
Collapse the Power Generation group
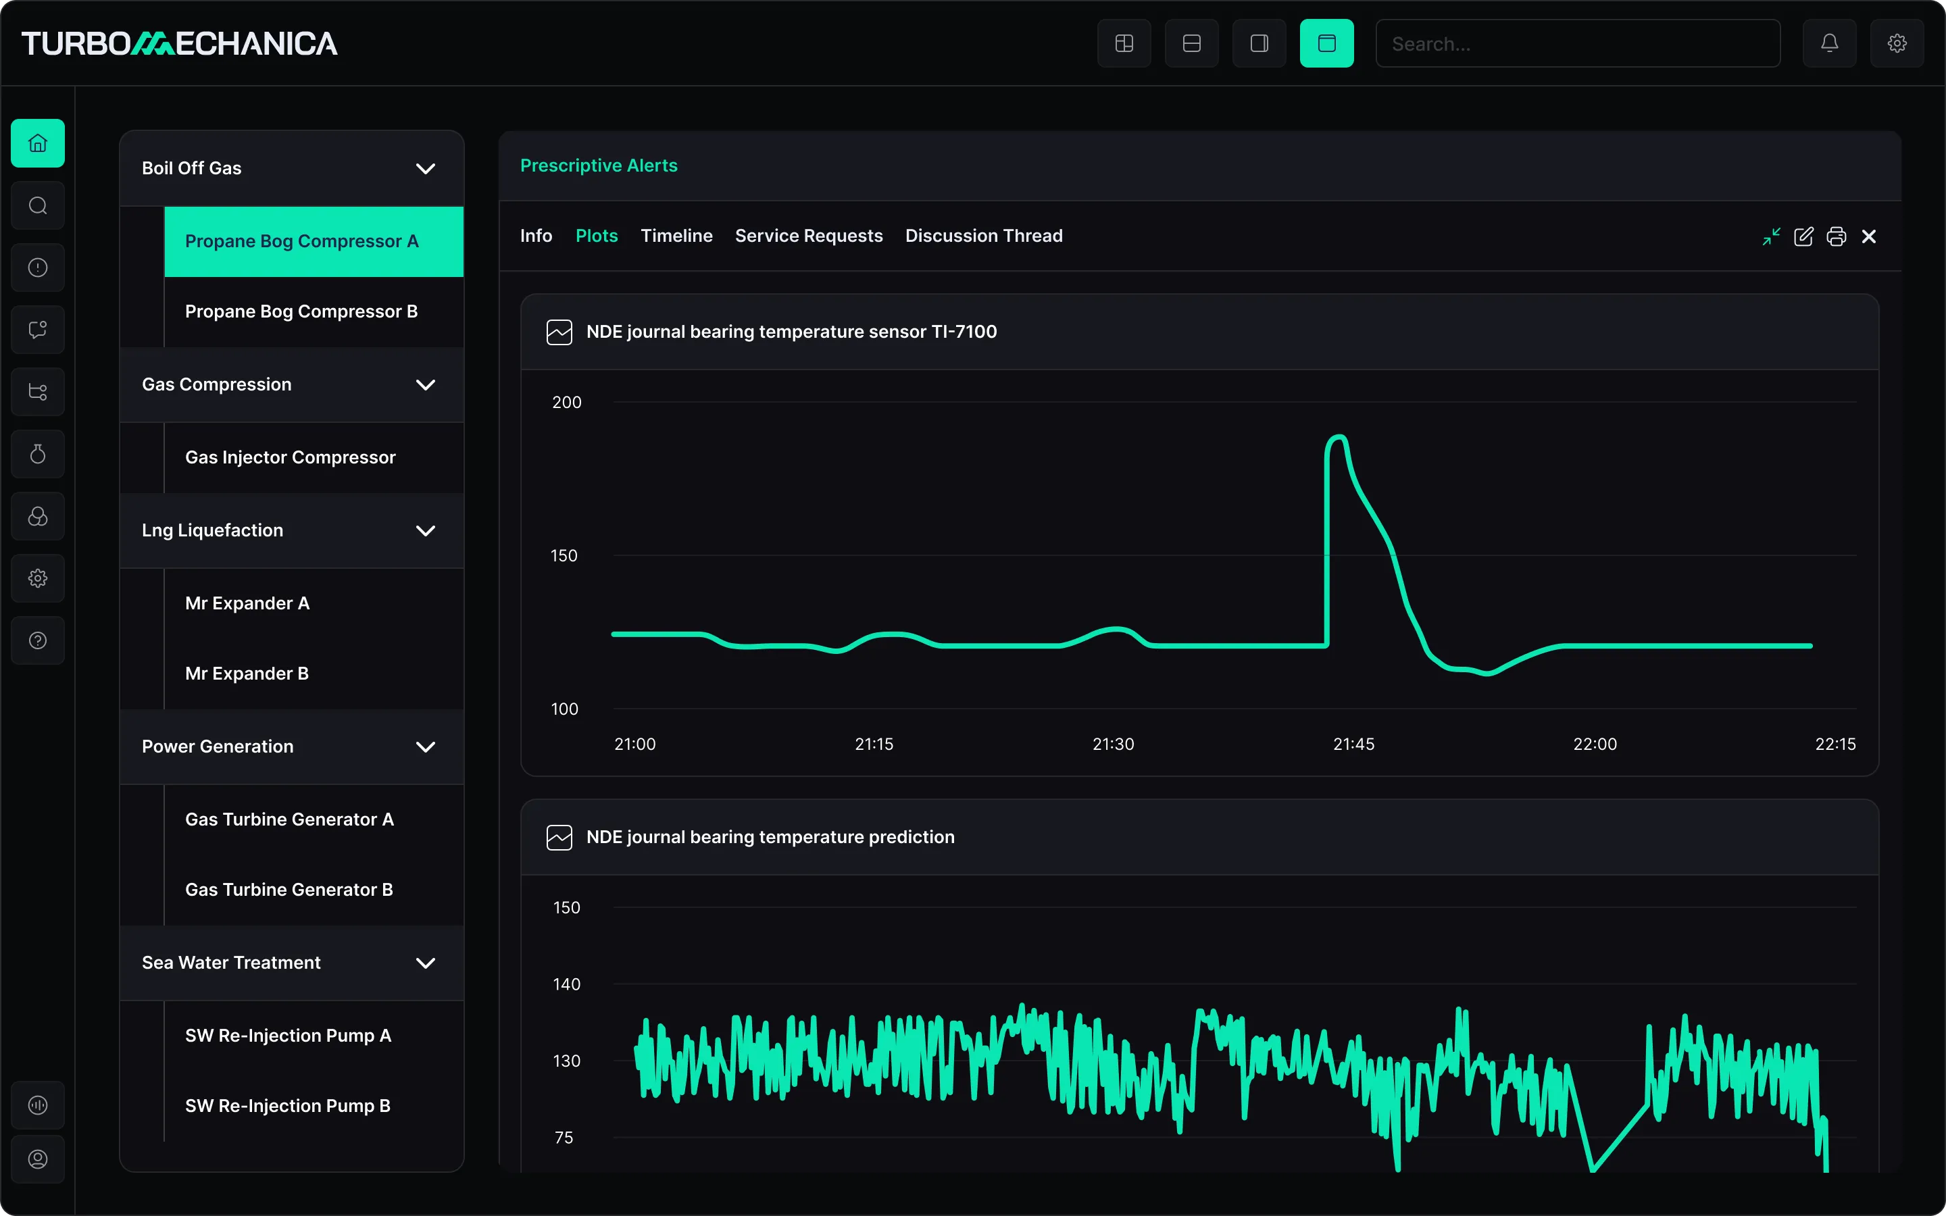click(426, 747)
